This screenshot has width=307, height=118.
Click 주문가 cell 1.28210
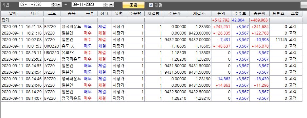[x=179, y=98]
